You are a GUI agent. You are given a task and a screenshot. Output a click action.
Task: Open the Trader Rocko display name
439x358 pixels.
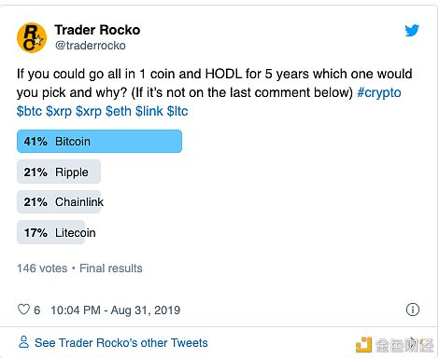tap(97, 30)
